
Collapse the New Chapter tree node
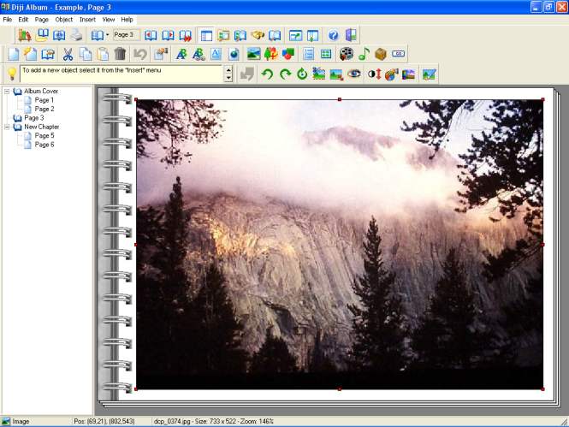[8, 127]
